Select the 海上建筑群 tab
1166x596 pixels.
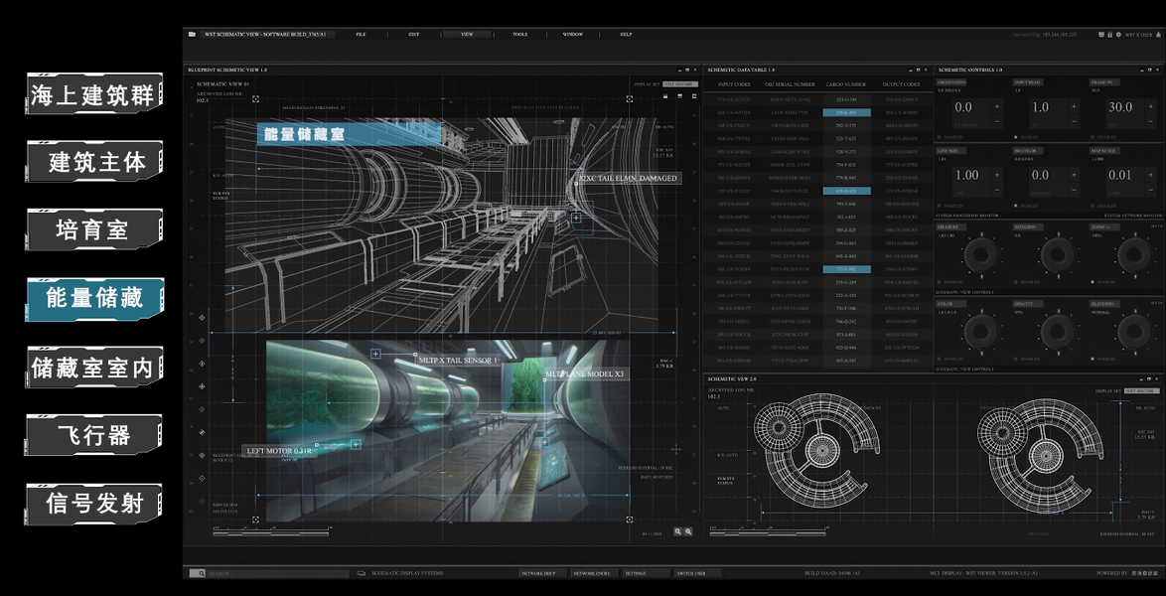(94, 93)
